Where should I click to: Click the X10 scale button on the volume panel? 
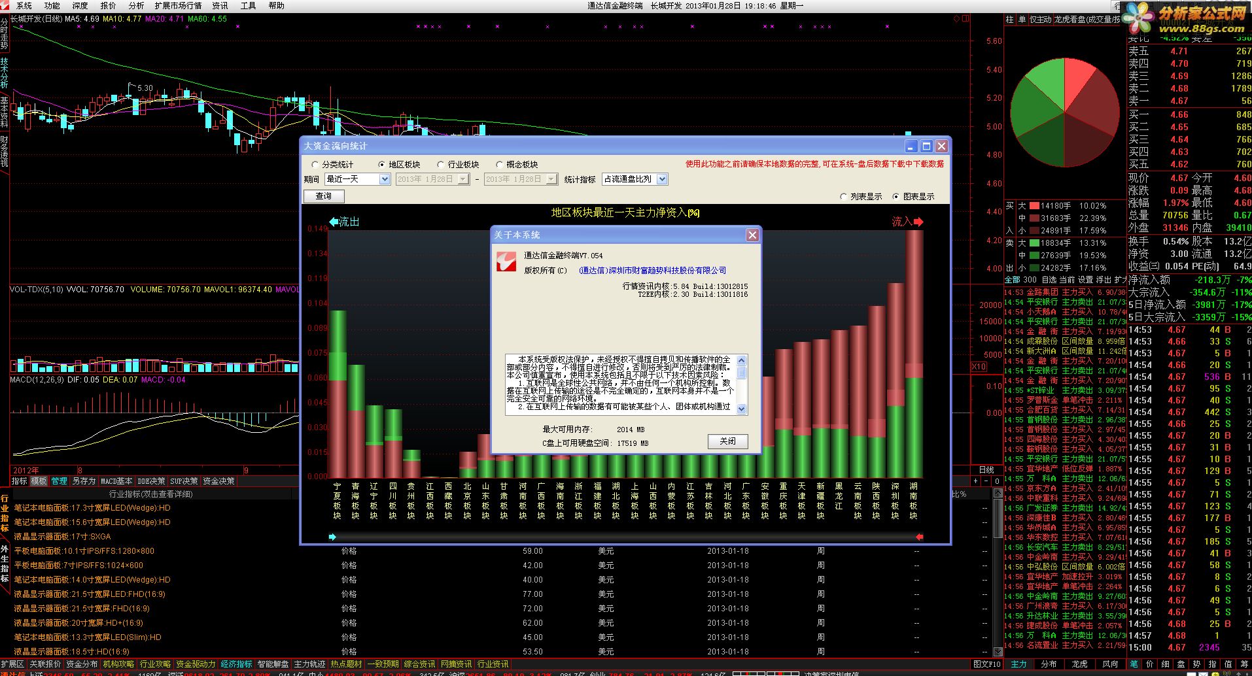(979, 367)
